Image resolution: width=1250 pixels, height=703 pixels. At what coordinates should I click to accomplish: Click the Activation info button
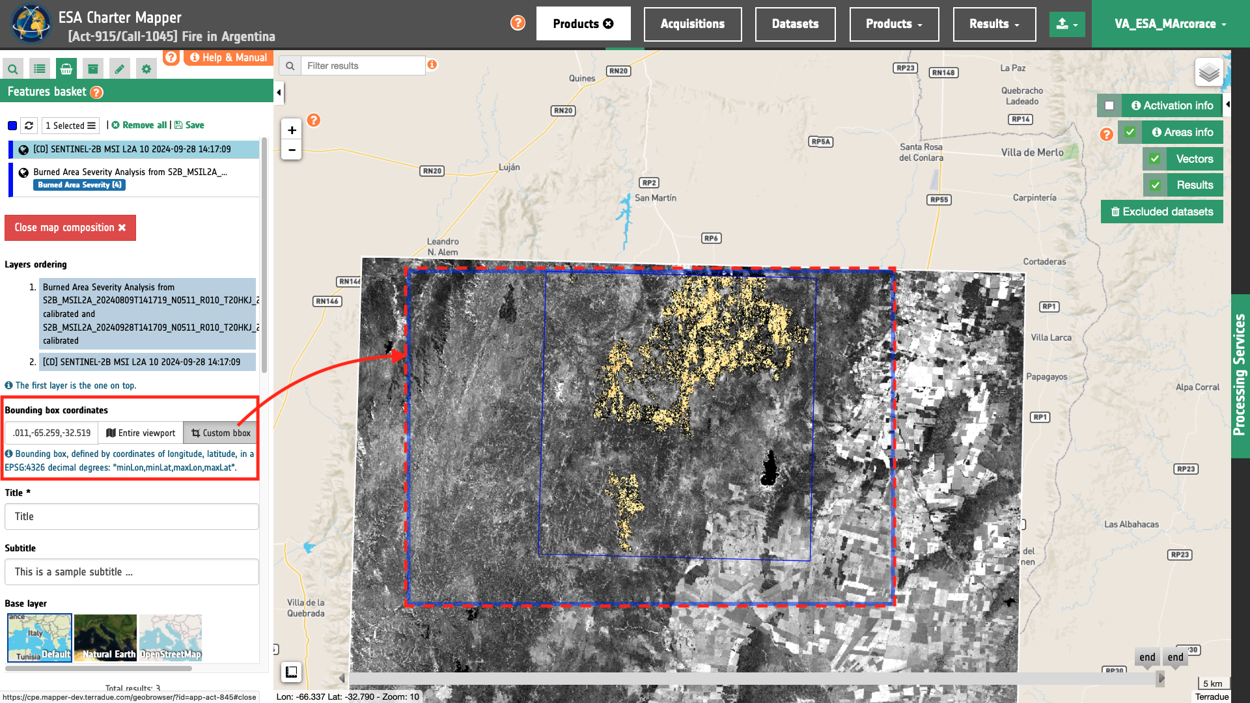pos(1172,105)
